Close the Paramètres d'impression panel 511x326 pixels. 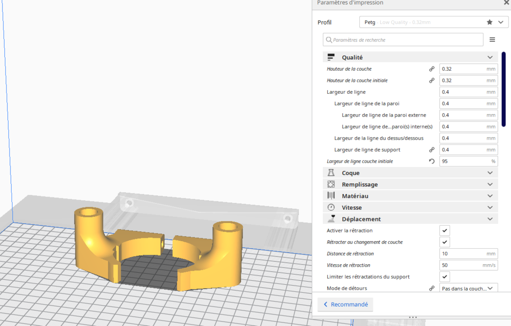pyautogui.click(x=506, y=2)
